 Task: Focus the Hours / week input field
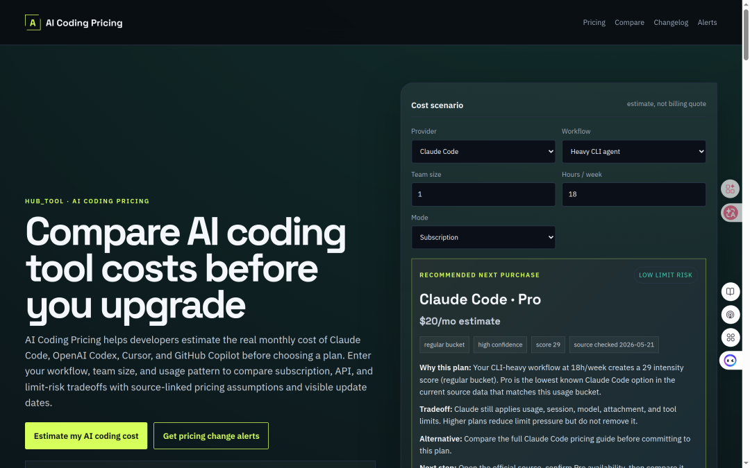tap(634, 194)
